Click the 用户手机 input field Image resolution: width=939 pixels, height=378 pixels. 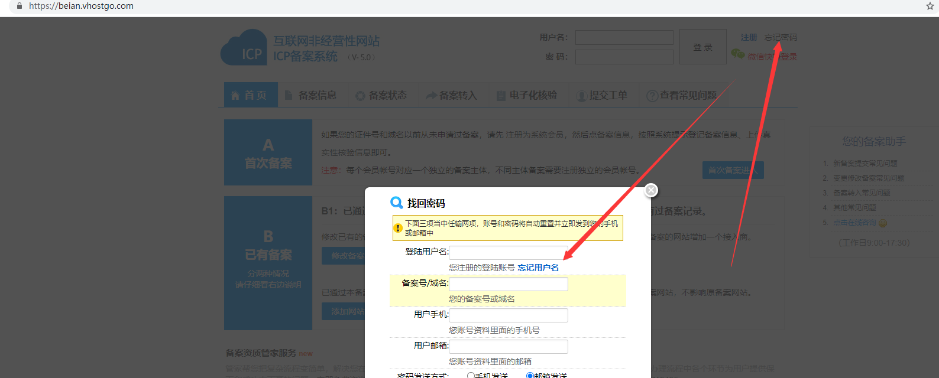[x=509, y=315]
